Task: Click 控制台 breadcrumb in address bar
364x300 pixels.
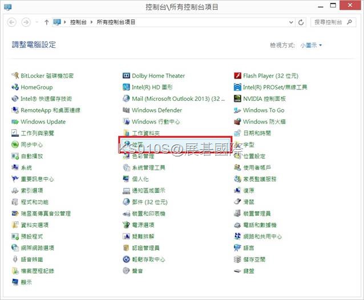Action: click(x=78, y=22)
